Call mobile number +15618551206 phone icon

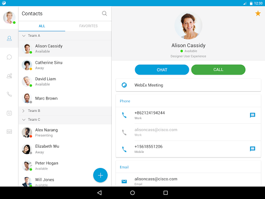[124, 149]
